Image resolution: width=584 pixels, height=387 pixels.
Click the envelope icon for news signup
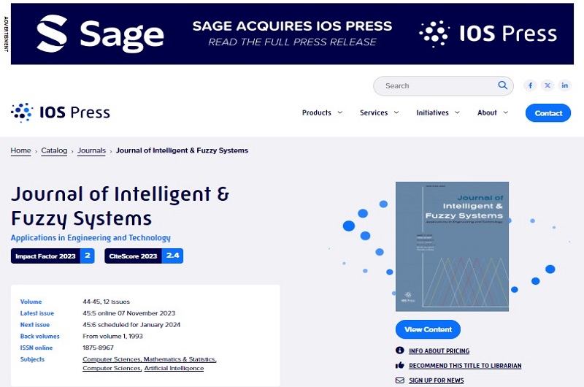point(399,380)
